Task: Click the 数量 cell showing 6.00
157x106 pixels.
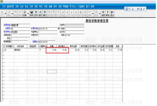Action: [52, 50]
